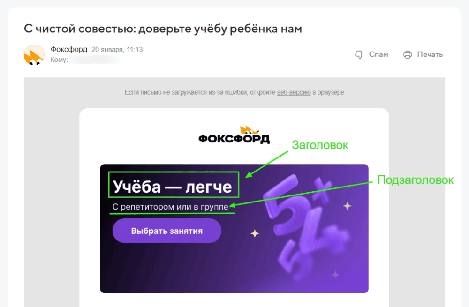Click the fox ears icon above the logo
Screen dimensions: 469x307
coord(249,130)
